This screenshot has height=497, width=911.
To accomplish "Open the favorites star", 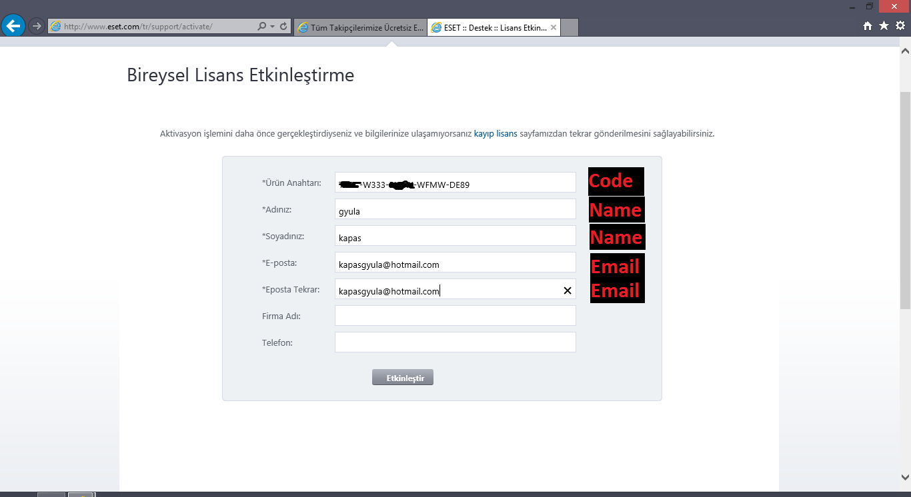I will [884, 26].
